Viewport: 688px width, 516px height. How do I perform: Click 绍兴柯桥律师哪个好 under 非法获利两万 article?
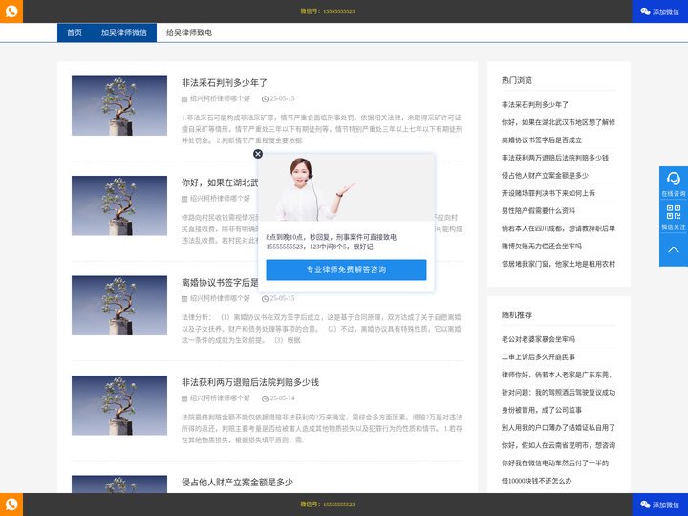pos(220,398)
